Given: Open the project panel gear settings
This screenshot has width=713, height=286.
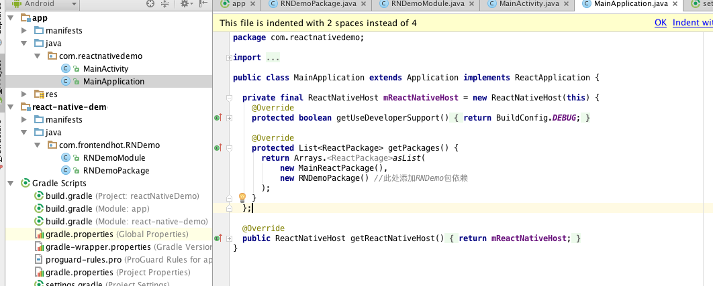Looking at the screenshot, I should point(184,4).
